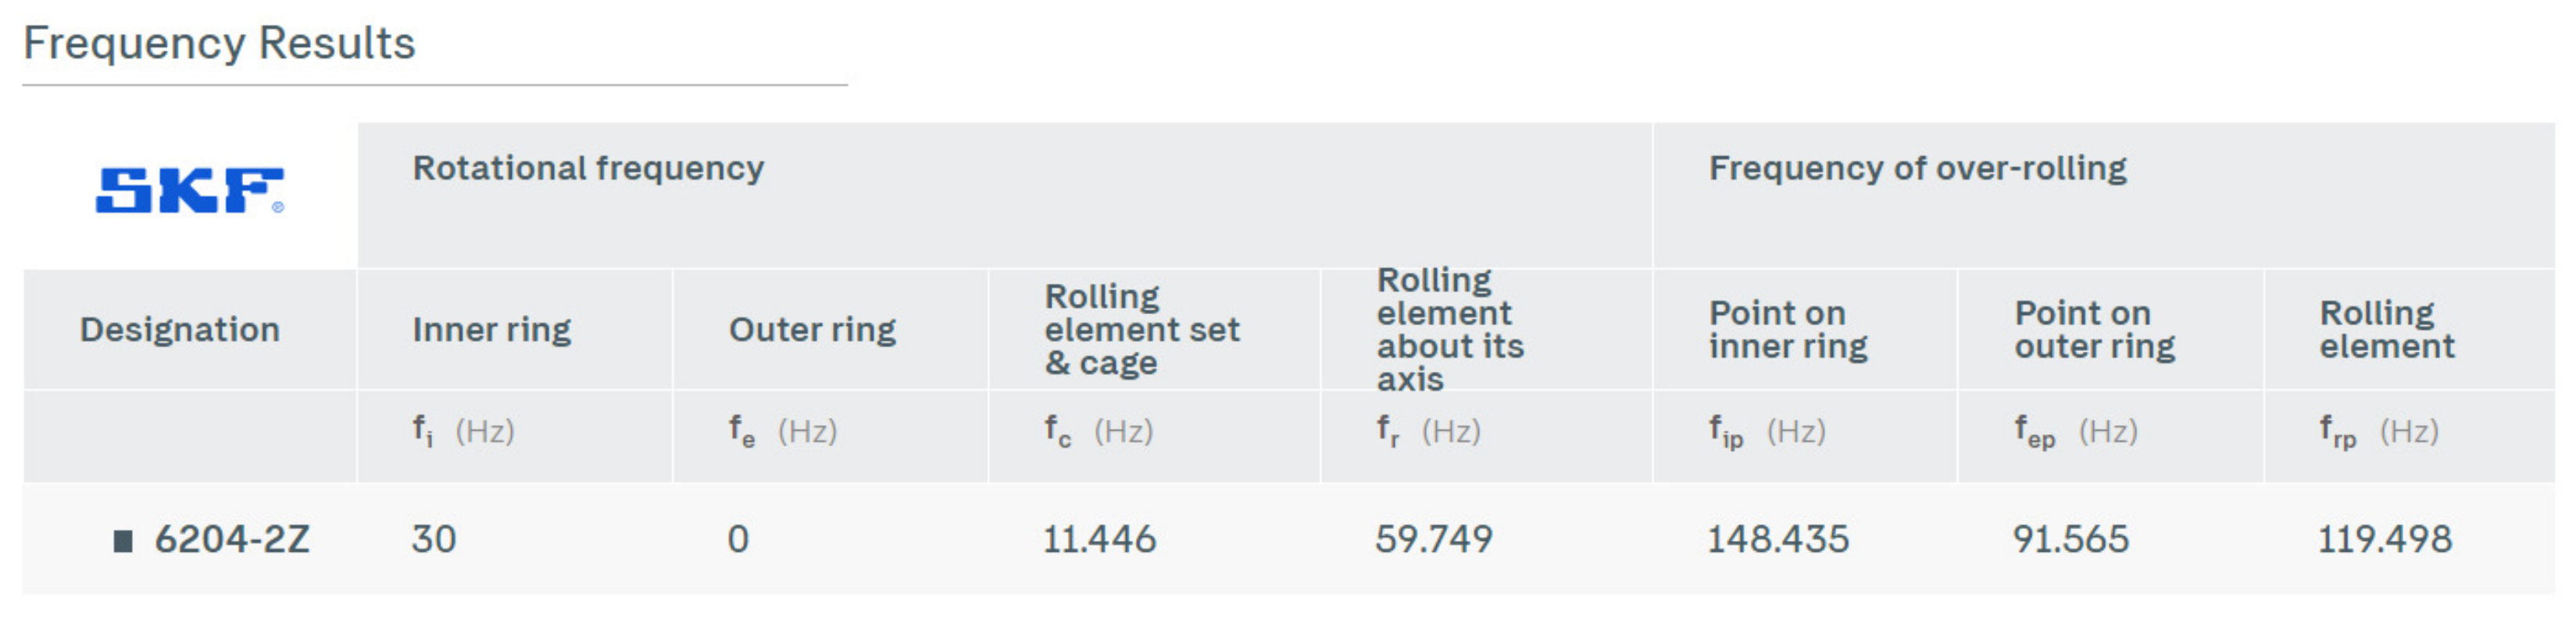Select the Rotational frequency group header
2576x619 pixels.
tap(588, 168)
